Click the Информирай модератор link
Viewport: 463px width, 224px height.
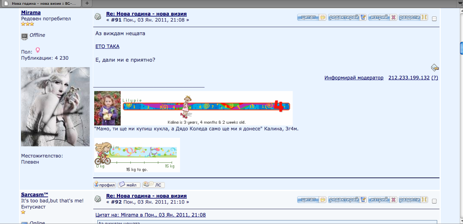(354, 78)
